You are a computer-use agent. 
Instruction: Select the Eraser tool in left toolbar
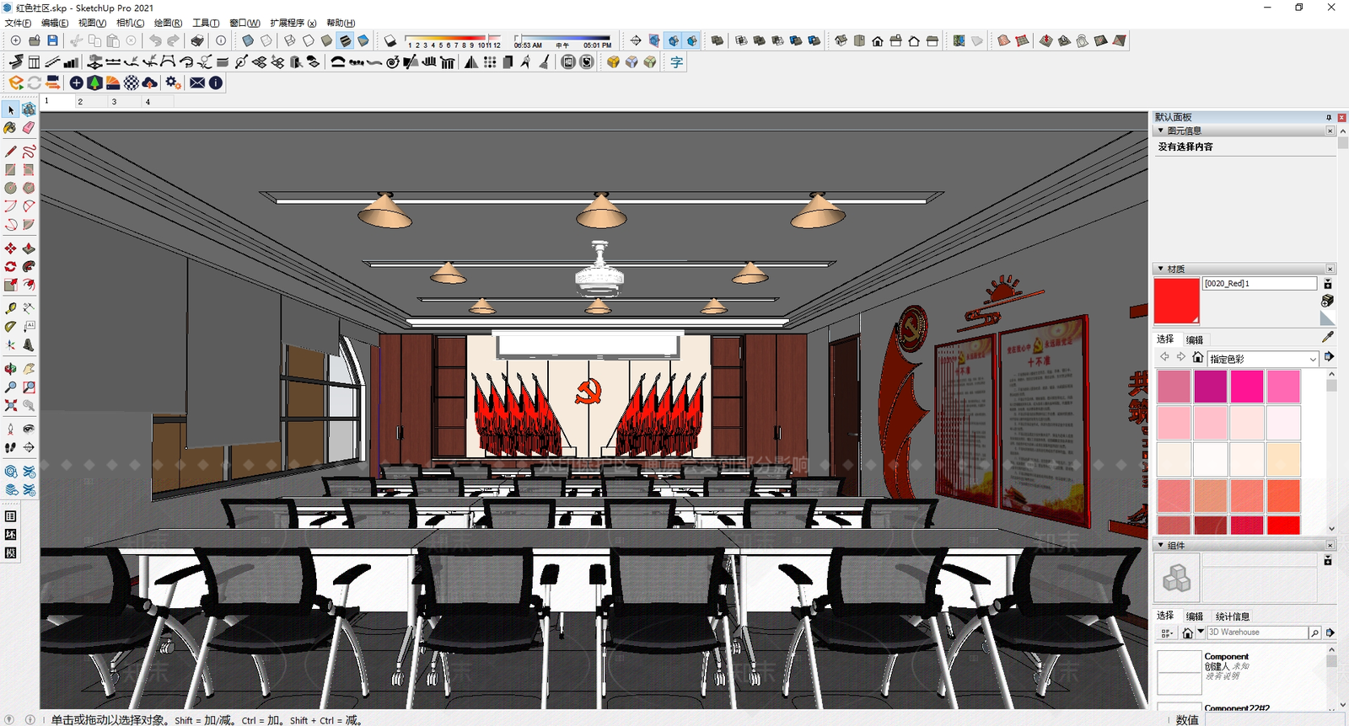coord(29,128)
